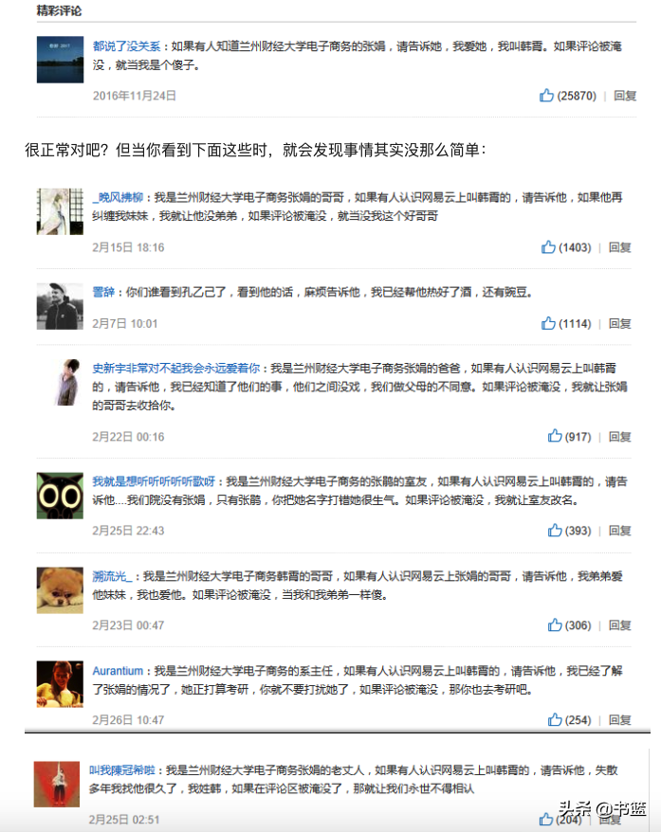This screenshot has width=661, height=832.
Task: Like the Kong Yiji comment with 1114 likes
Action: pyautogui.click(x=548, y=323)
